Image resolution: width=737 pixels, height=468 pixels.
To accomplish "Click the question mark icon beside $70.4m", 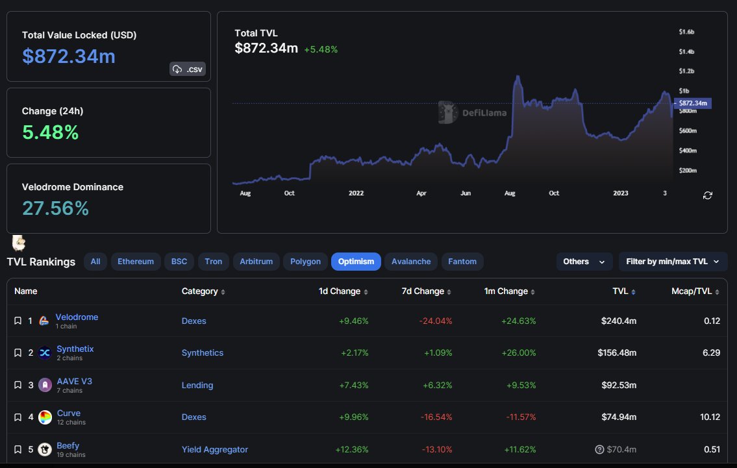I will [x=599, y=450].
